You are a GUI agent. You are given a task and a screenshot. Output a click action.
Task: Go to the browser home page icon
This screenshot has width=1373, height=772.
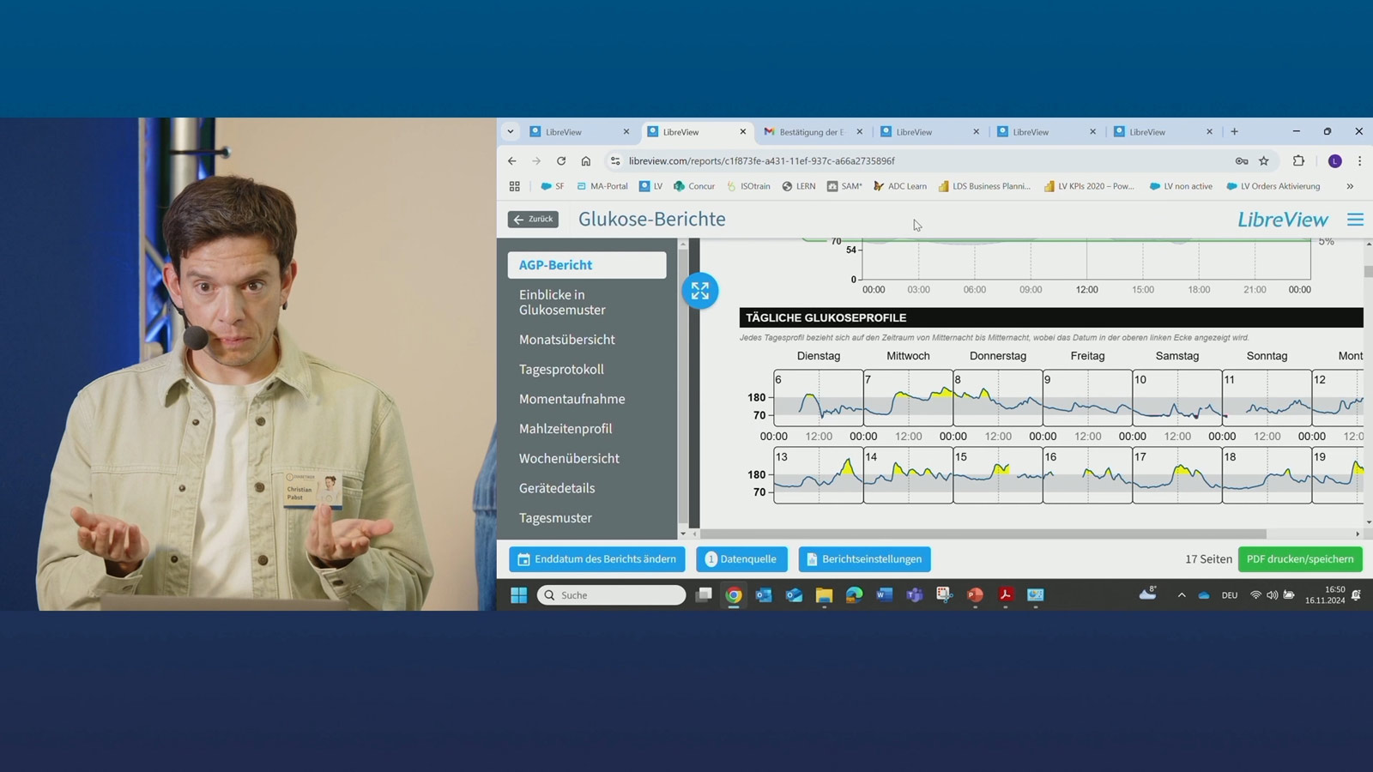tap(586, 161)
